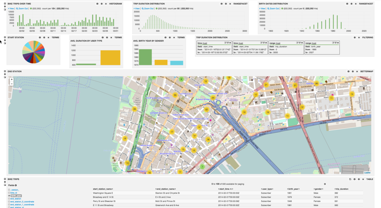Go to next page of table results
Image resolution: width=381 pixels, height=208 pixels.
(x=324, y=184)
